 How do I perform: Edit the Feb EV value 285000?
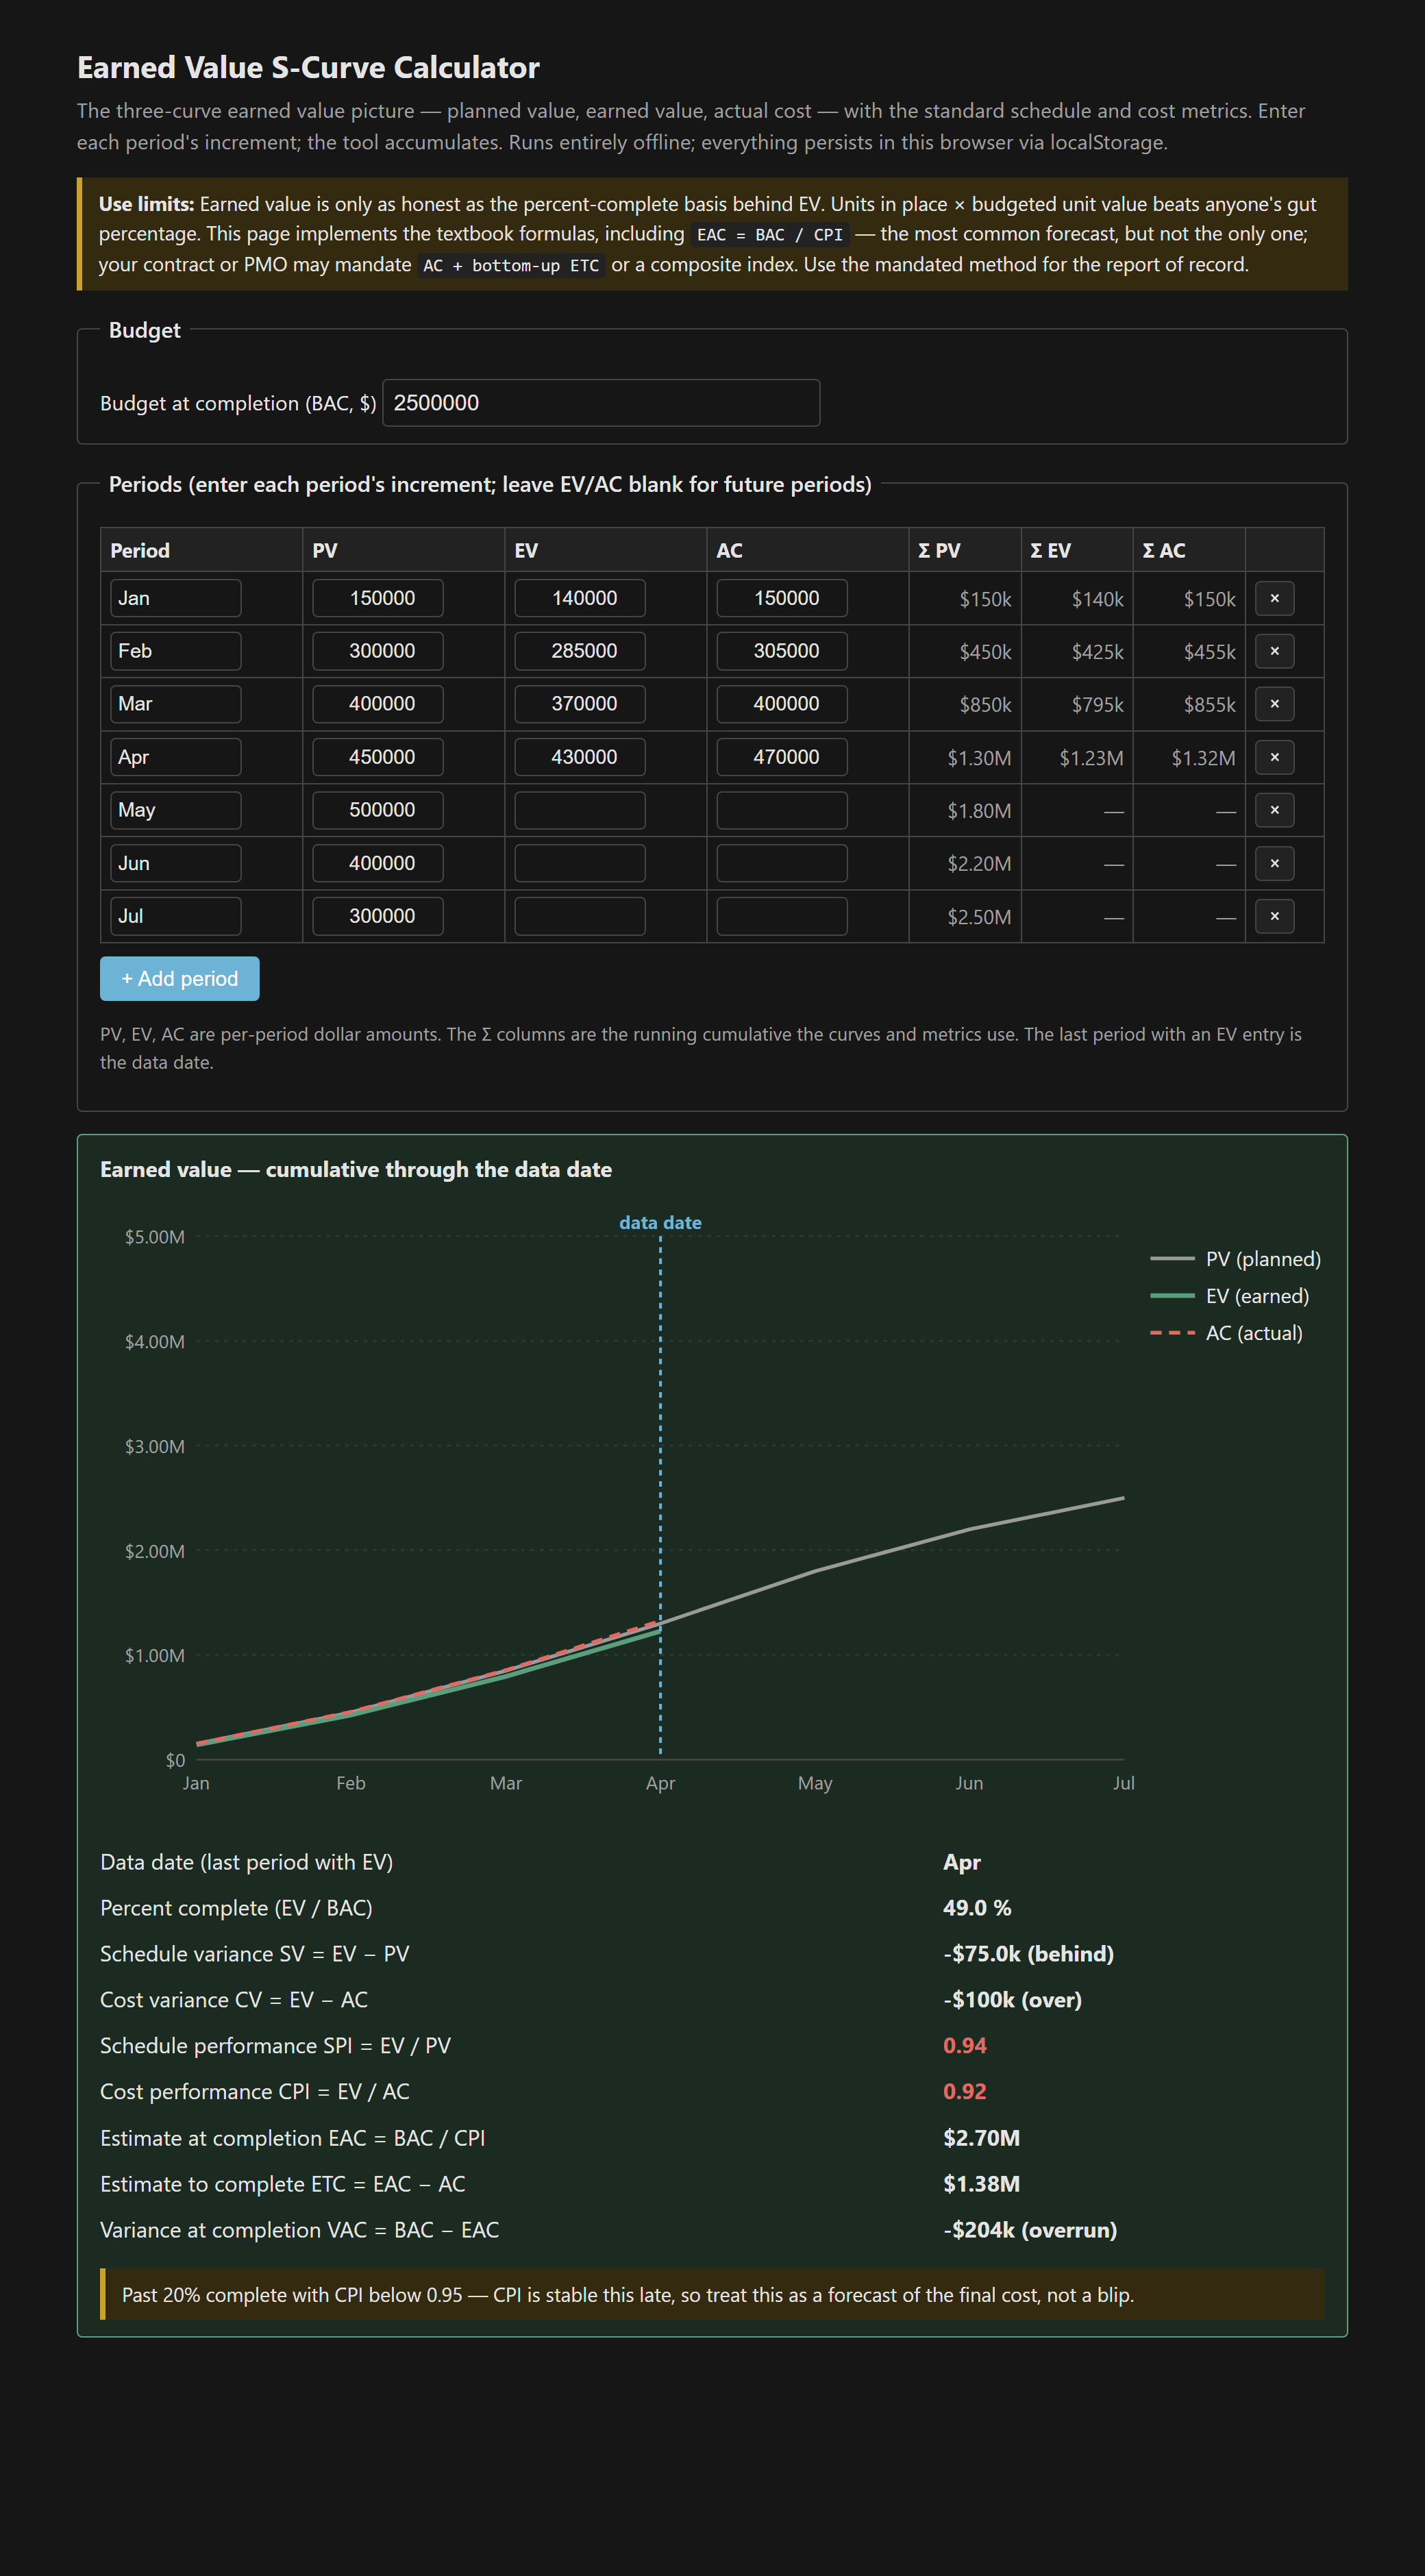580,651
